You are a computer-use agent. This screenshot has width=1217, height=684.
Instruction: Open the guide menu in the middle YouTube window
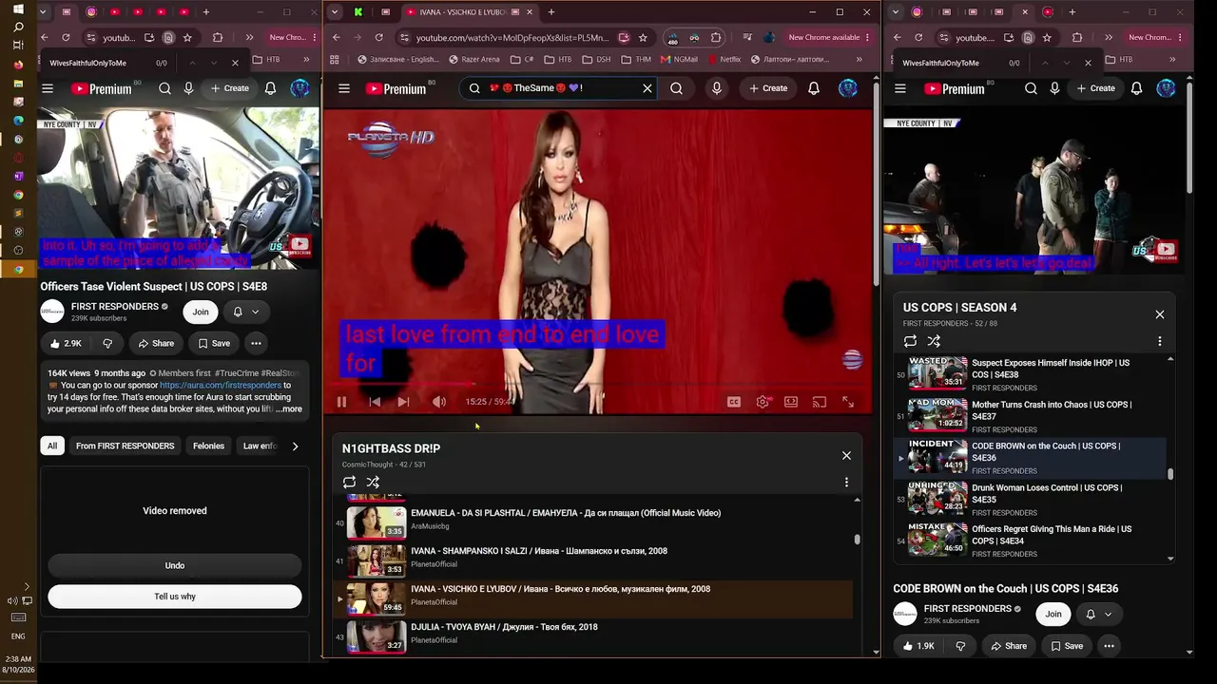point(344,88)
